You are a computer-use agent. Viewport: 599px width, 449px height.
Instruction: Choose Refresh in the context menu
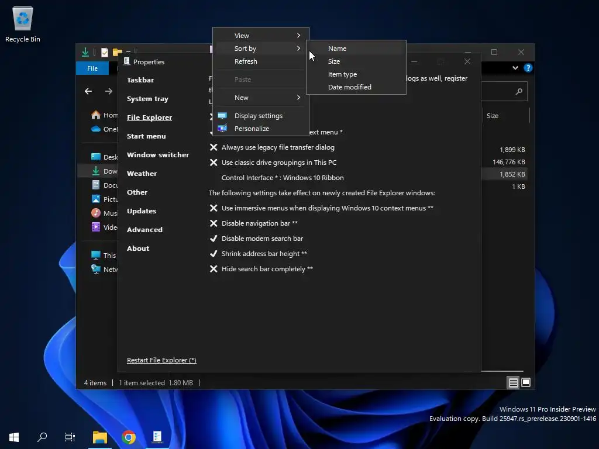[x=260, y=61]
